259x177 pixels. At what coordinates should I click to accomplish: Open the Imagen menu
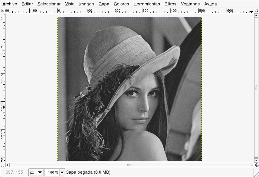(x=87, y=4)
